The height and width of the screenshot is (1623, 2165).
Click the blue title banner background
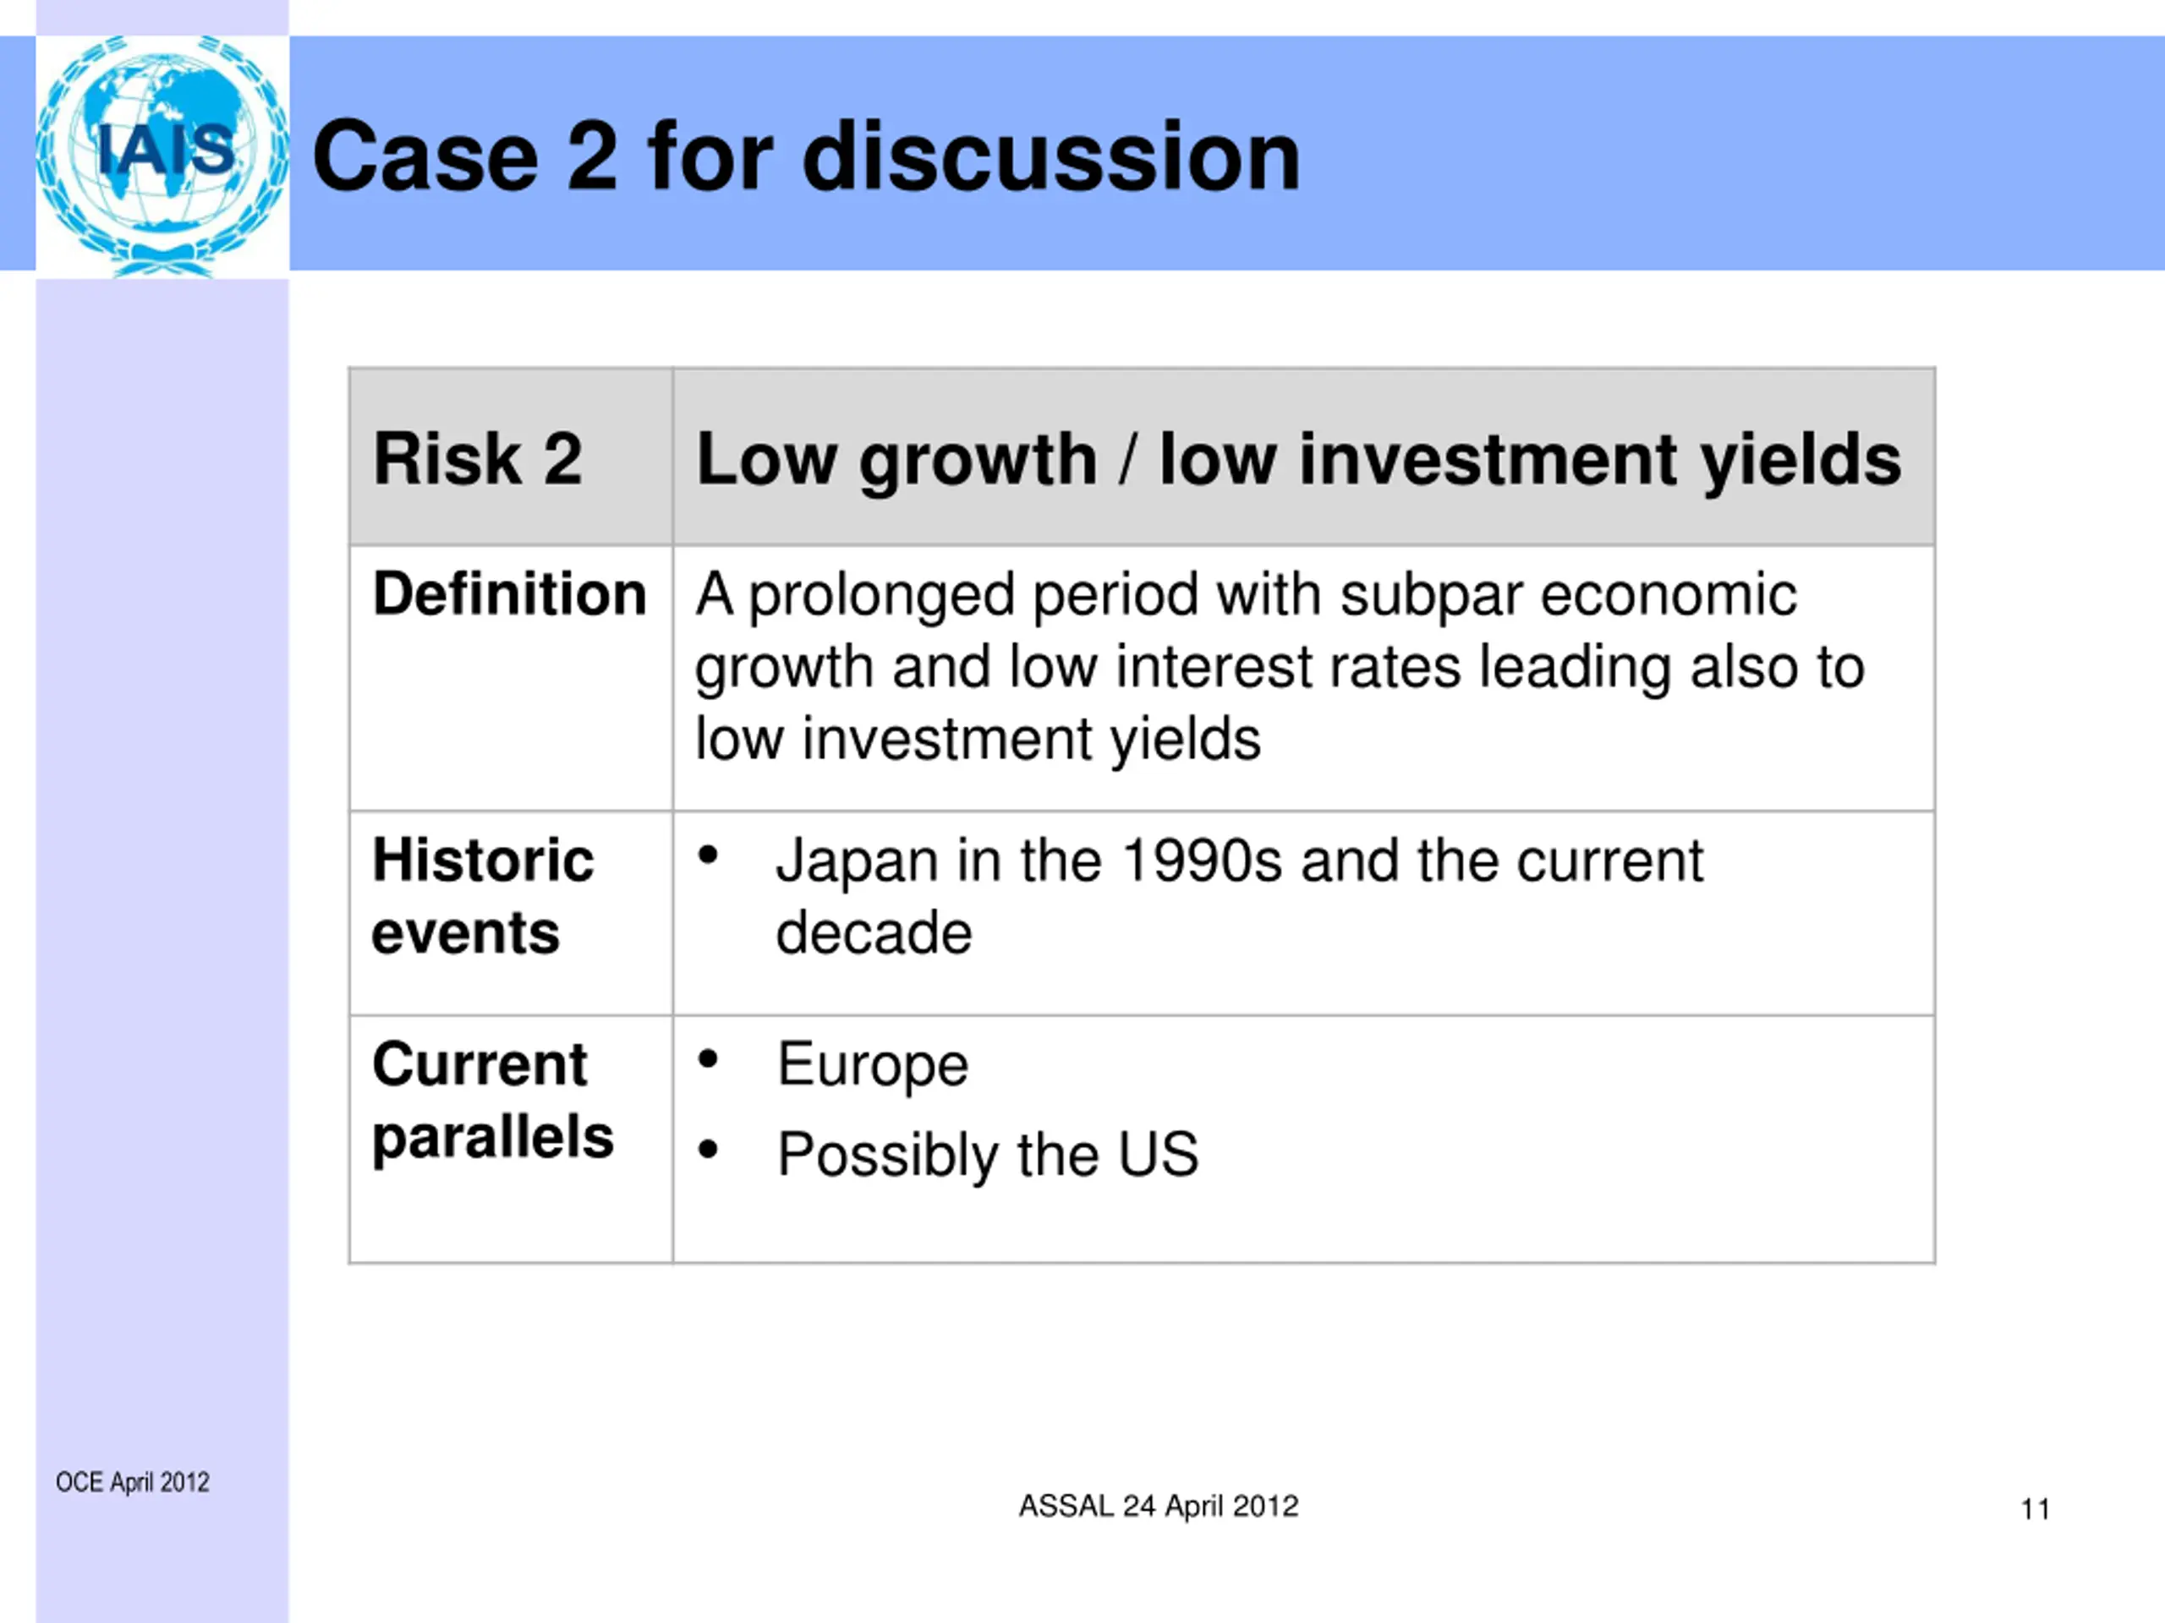click(x=1713, y=154)
